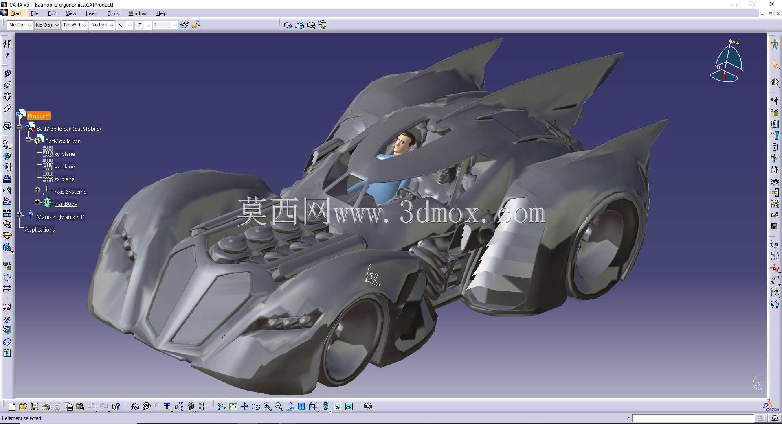Click the Select arrow on the right toolbar

(775, 64)
